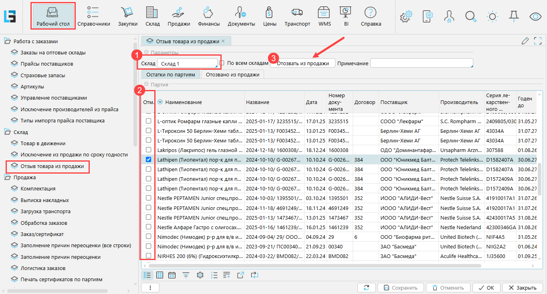Screen dimensions: 547x294
Task: Collapse the Параметры section
Action: click(x=146, y=52)
